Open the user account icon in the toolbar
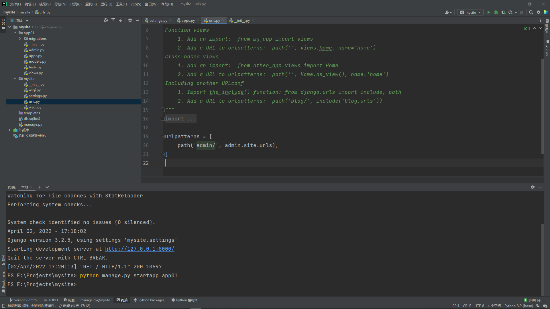The height and width of the screenshot is (309, 550). 448,12
